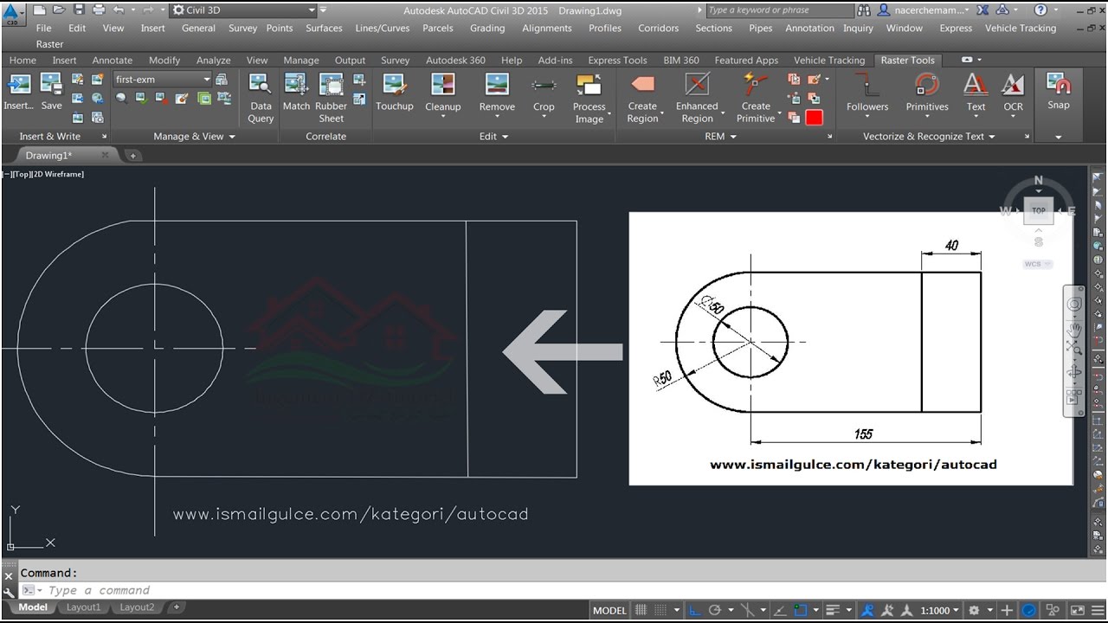The image size is (1108, 623).
Task: Open the Civil 3D workspace dropdown
Action: coord(244,10)
